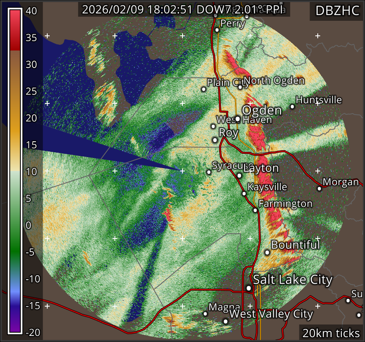The height and width of the screenshot is (342, 365).
Task: Click the red 35-40 section of colorbar
Action: 15,29
